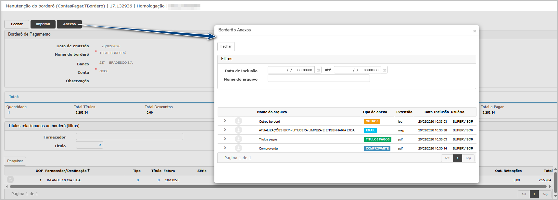Expand the Títulos pagos row
The height and width of the screenshot is (200, 558).
pyautogui.click(x=225, y=139)
